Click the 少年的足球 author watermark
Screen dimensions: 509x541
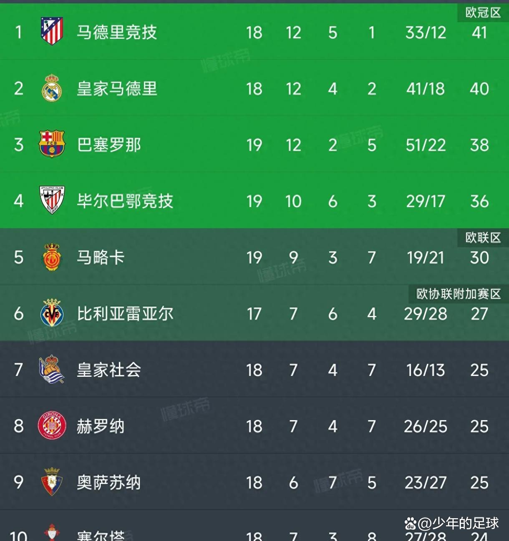click(x=452, y=523)
